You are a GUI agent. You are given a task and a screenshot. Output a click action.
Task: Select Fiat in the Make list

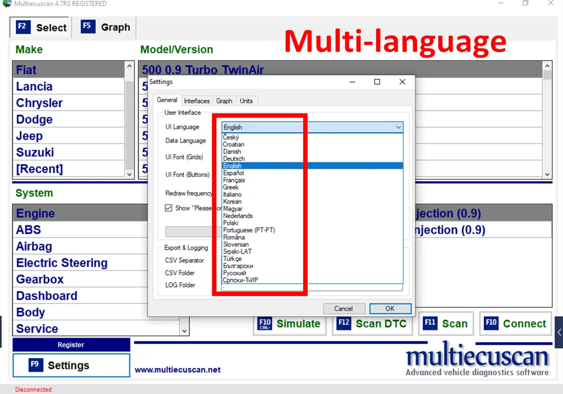(x=69, y=70)
